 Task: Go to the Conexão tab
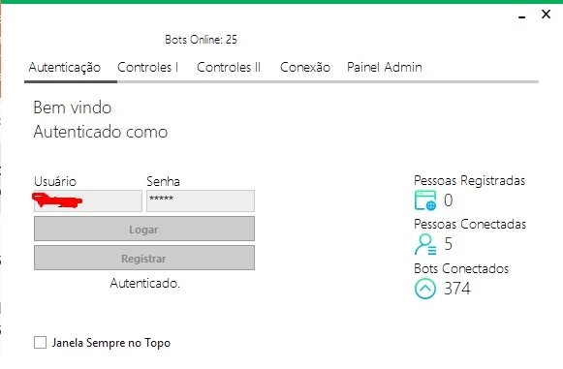(x=305, y=68)
